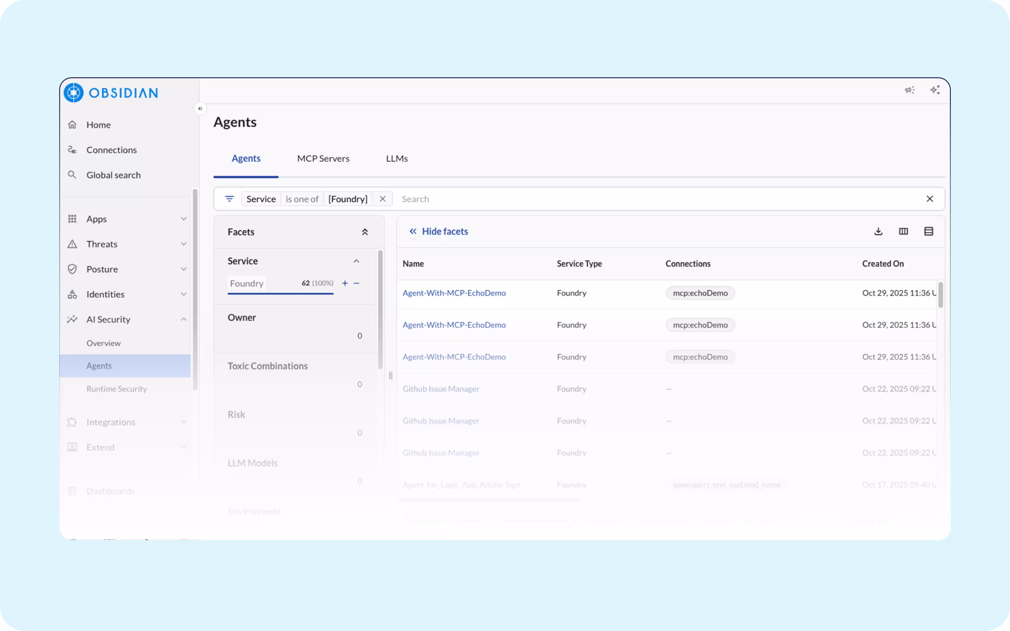Open the Agent-With-MCP-EchoDemo link
The width and height of the screenshot is (1010, 631).
pyautogui.click(x=454, y=293)
